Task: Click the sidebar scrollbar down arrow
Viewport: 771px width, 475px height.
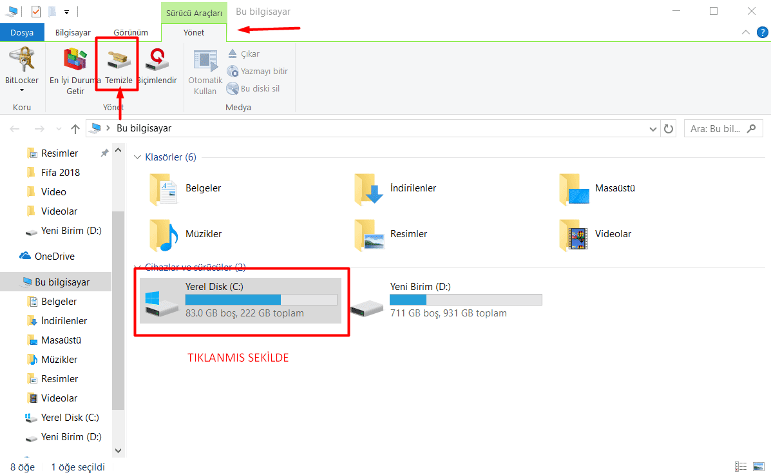Action: 118,451
